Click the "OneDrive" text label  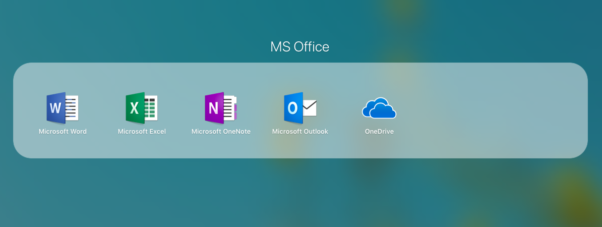pyautogui.click(x=379, y=132)
